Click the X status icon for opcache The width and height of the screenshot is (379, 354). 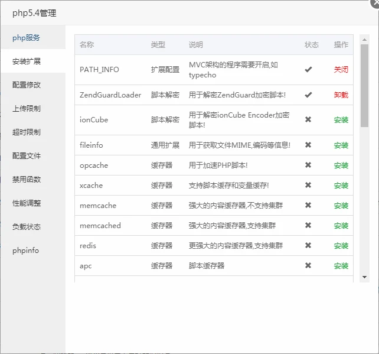click(308, 165)
